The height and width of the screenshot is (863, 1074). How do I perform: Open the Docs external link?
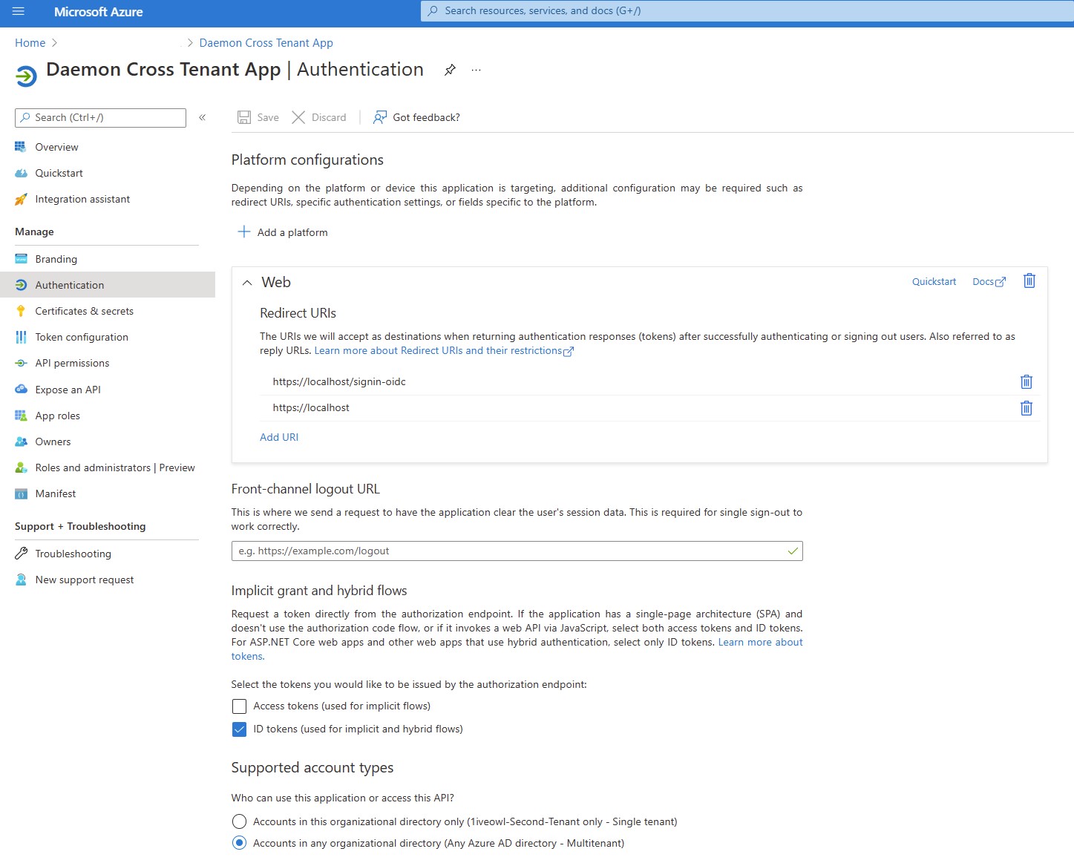[x=989, y=281]
